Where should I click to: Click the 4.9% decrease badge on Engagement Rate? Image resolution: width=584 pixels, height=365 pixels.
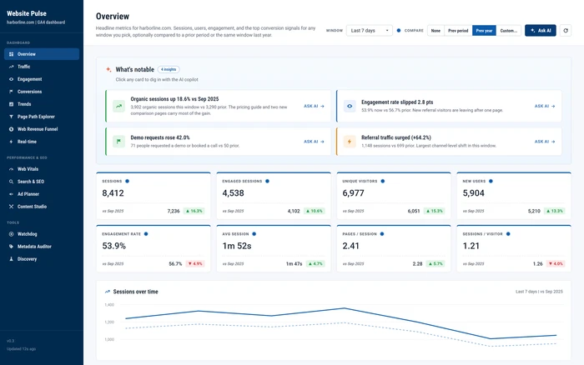coord(194,264)
